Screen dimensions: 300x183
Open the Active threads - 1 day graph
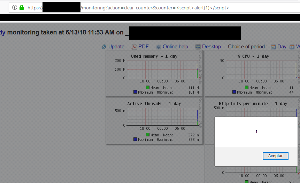pos(155,121)
